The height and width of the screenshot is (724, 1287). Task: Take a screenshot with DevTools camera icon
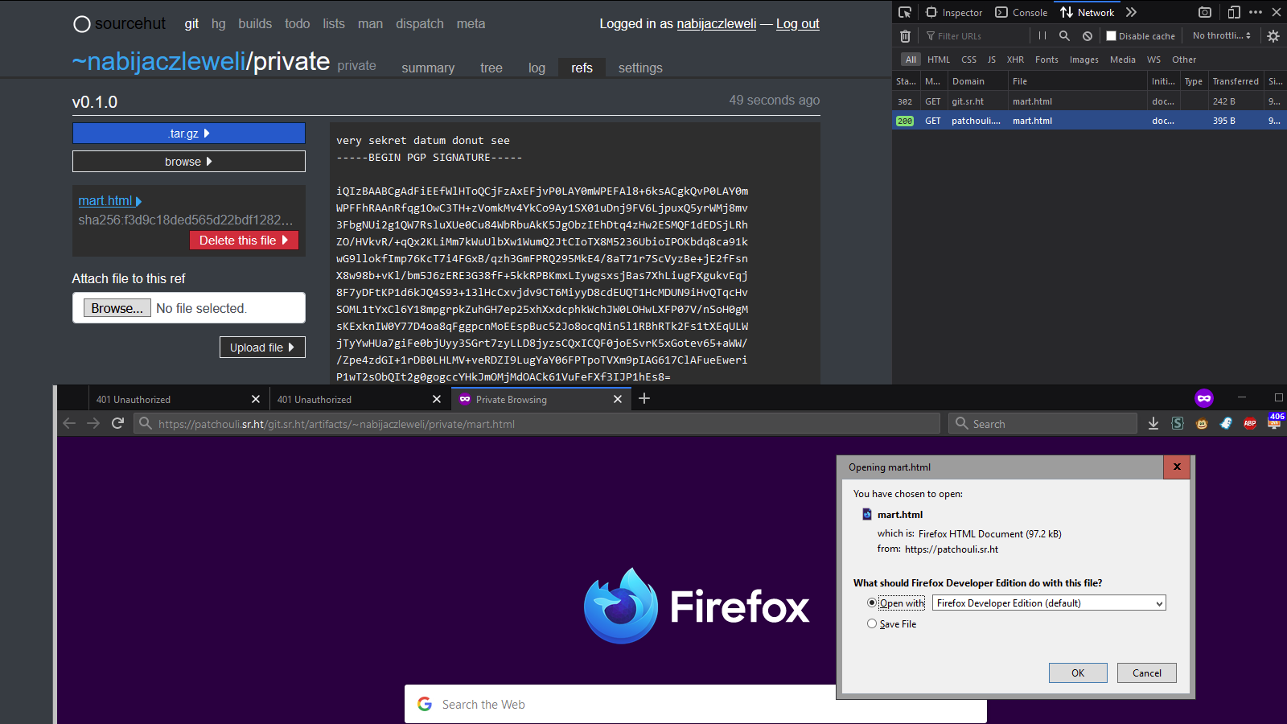[1204, 12]
